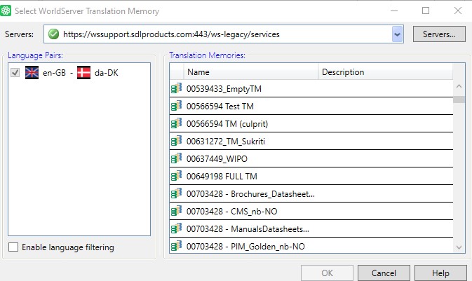Click the TM icon next to 00566594 Test TM
Viewport: 472px width, 281px height.
176,107
